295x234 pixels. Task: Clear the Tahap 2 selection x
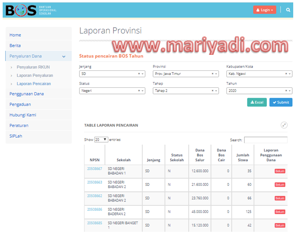click(x=212, y=90)
